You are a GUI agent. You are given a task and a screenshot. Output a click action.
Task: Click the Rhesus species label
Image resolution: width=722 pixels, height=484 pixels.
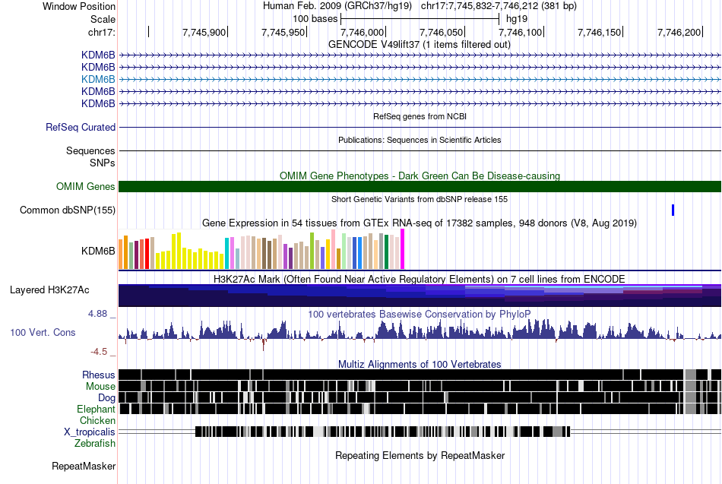pos(99,375)
